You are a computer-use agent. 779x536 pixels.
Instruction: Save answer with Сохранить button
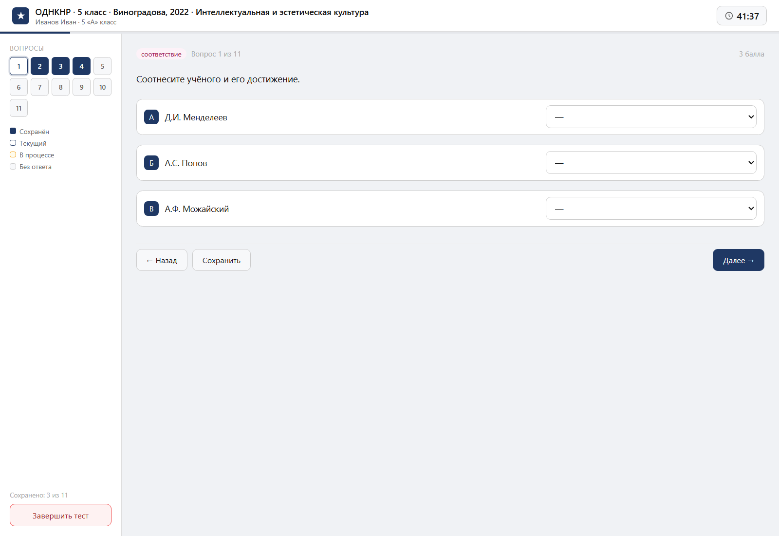222,260
